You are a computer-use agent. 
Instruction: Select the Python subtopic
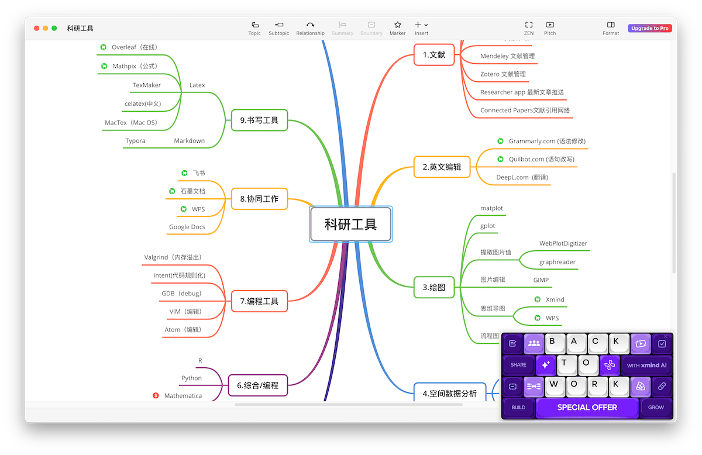pyautogui.click(x=191, y=378)
